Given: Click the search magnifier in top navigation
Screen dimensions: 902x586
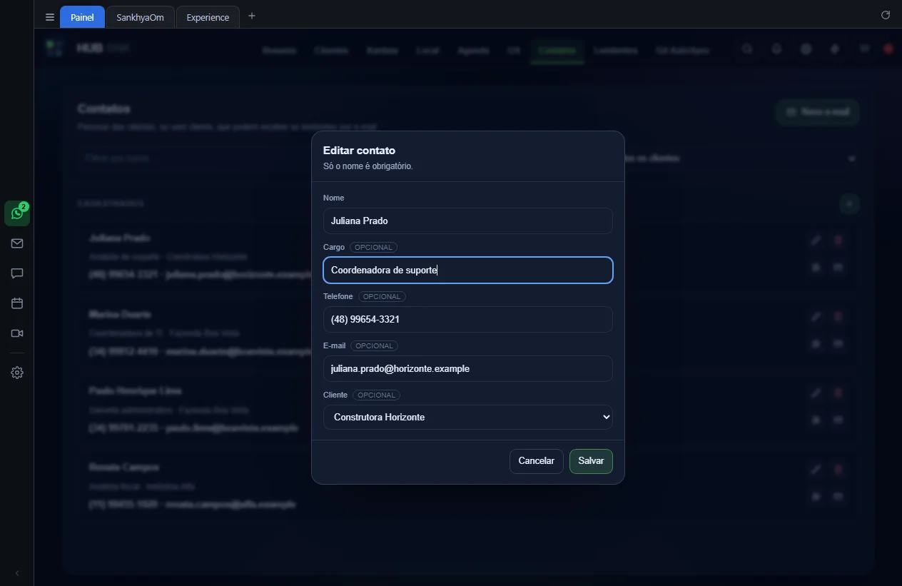Looking at the screenshot, I should point(747,49).
